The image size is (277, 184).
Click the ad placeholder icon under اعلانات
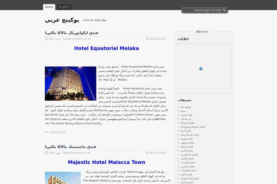(201, 69)
